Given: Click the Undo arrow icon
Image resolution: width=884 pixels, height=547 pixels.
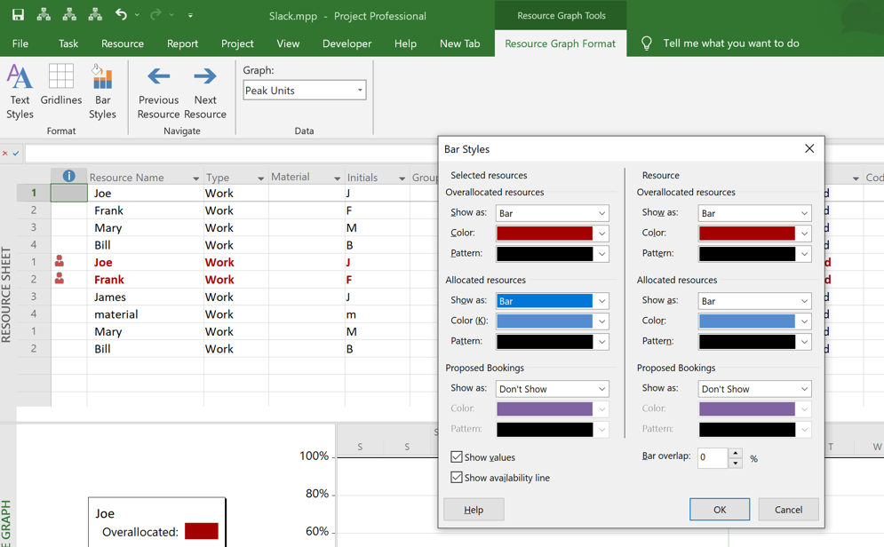Looking at the screenshot, I should 121,15.
